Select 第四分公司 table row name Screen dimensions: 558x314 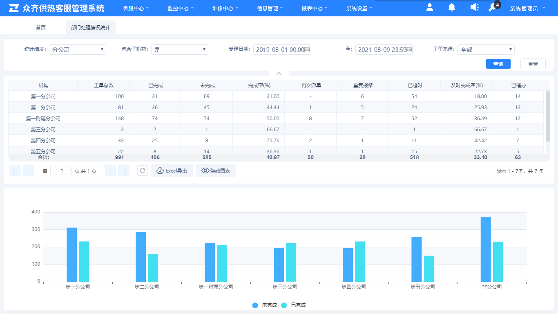(43, 141)
